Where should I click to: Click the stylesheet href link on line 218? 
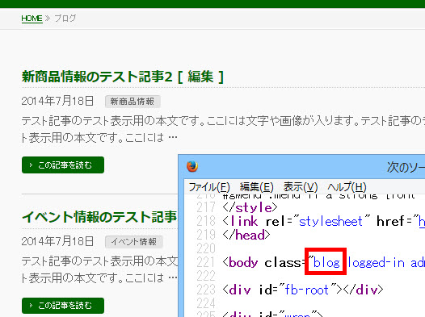click(x=422, y=222)
